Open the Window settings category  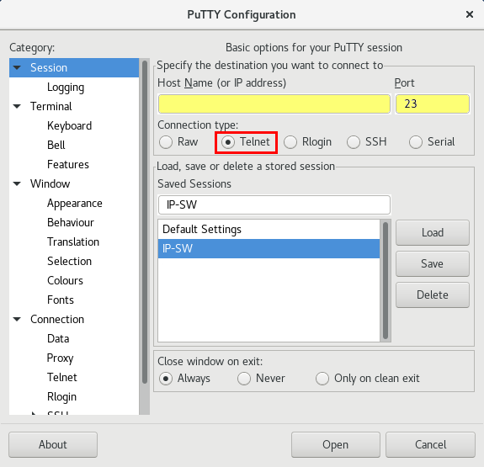pos(50,184)
